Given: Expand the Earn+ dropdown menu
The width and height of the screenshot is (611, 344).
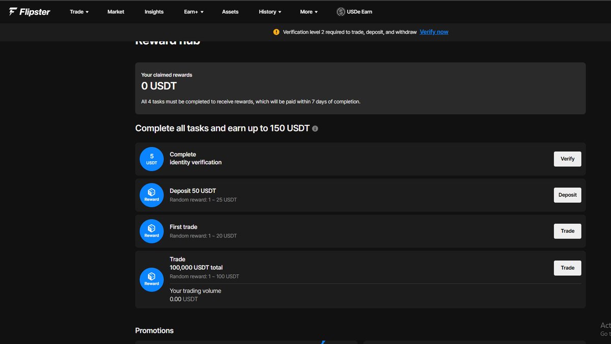Looking at the screenshot, I should tap(193, 12).
